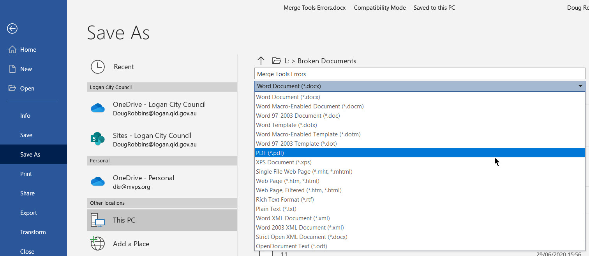Select This PC location
The image size is (589, 256).
(162, 220)
